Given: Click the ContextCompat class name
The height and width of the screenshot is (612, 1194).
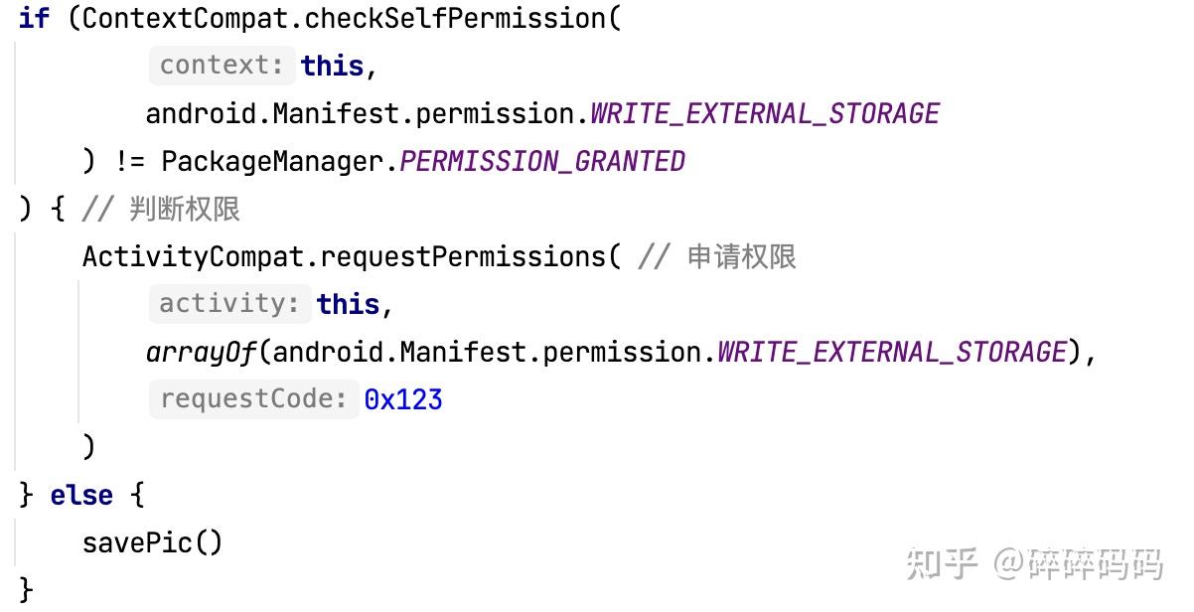Looking at the screenshot, I should [185, 18].
